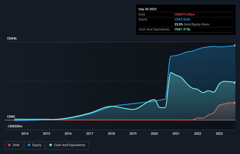Toggle Cash And Equivalents legend button
240x154 pixels.
[67, 145]
